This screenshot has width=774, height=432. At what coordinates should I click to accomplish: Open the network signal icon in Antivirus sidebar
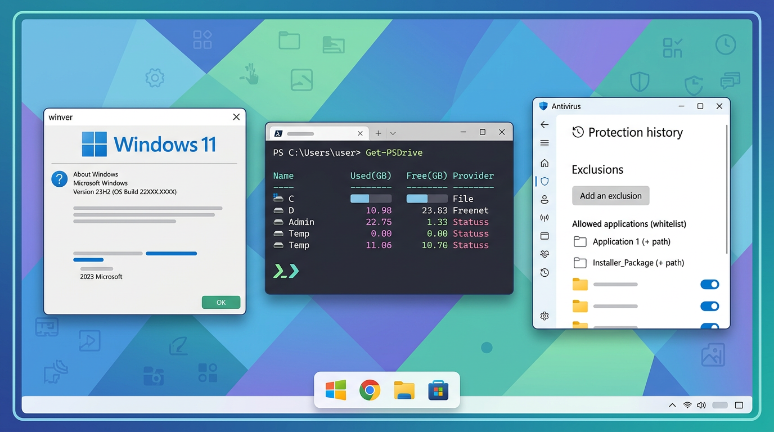click(x=544, y=218)
